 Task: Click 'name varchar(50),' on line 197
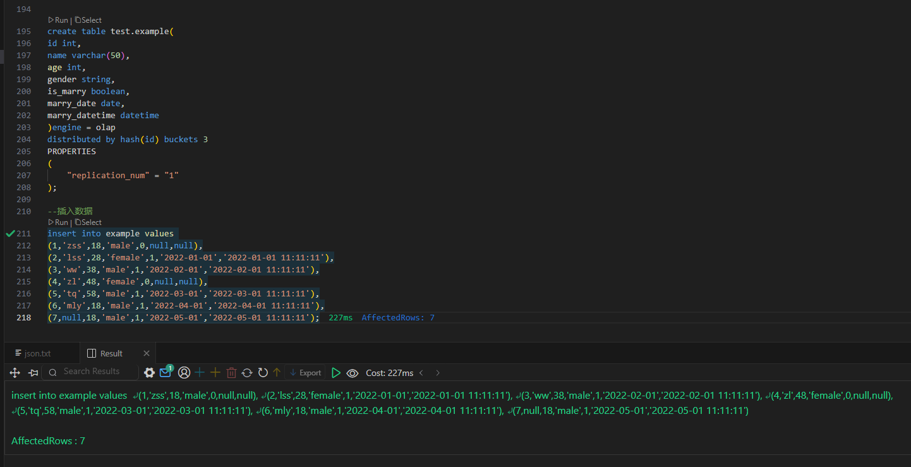[x=88, y=56]
